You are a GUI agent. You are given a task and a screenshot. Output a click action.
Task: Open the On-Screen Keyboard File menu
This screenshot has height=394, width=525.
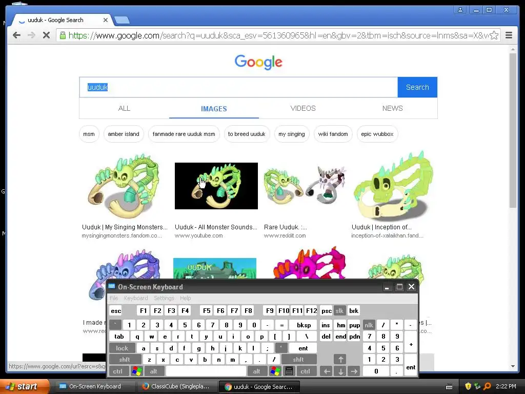(114, 298)
